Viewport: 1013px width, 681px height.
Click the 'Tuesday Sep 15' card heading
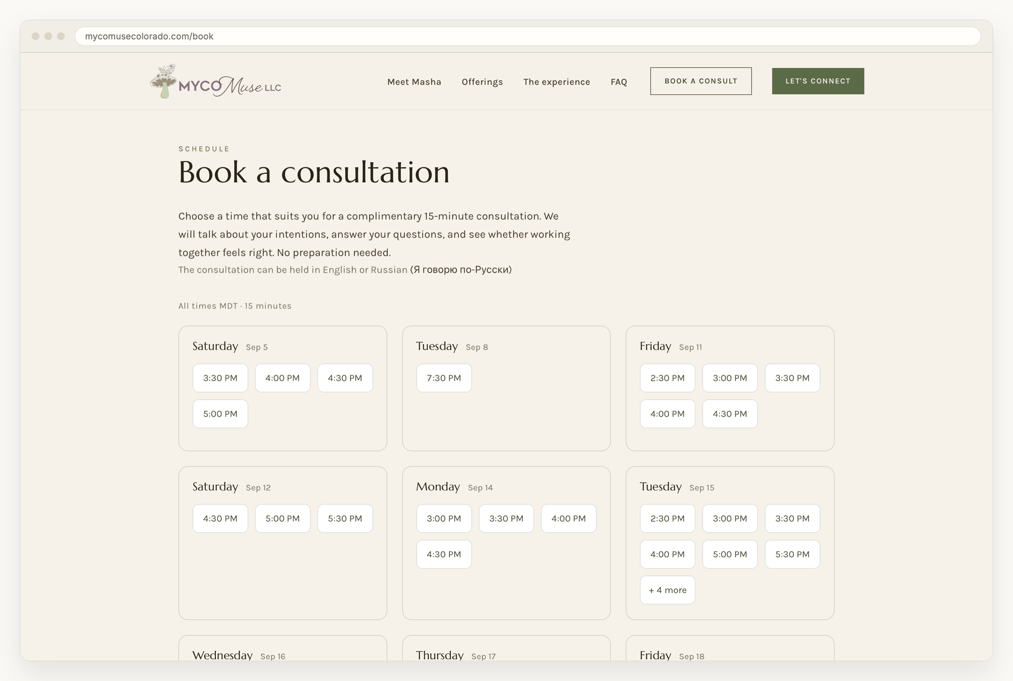[x=676, y=486]
